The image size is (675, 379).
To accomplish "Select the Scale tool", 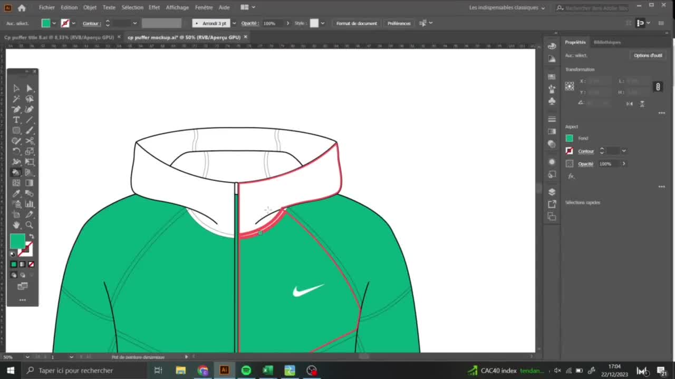I will [x=29, y=152].
